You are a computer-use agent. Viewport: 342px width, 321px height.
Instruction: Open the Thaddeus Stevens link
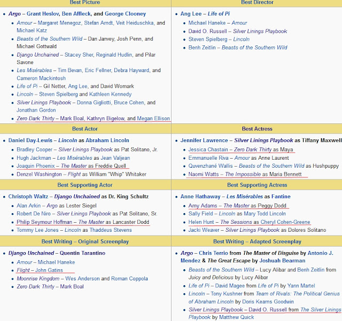pyautogui.click(x=111, y=230)
